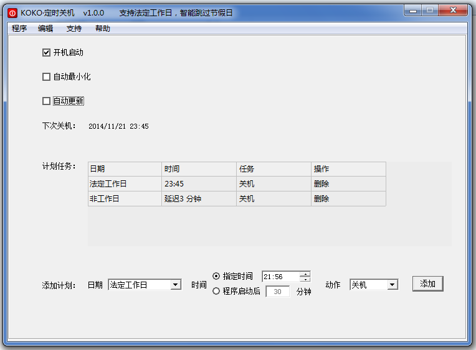
Task: Close the KOKO window
Action: pyautogui.click(x=453, y=11)
